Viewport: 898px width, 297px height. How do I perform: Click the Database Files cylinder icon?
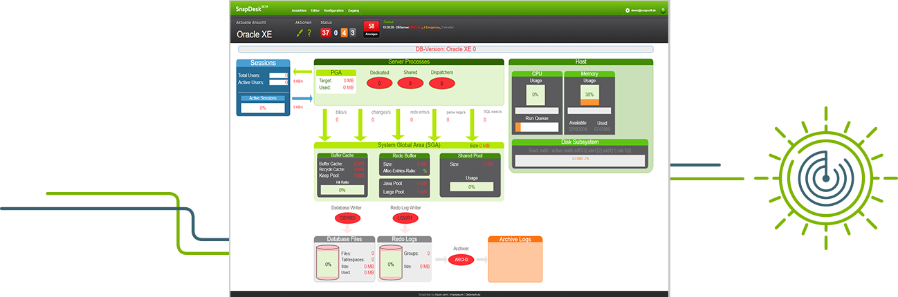coord(328,264)
